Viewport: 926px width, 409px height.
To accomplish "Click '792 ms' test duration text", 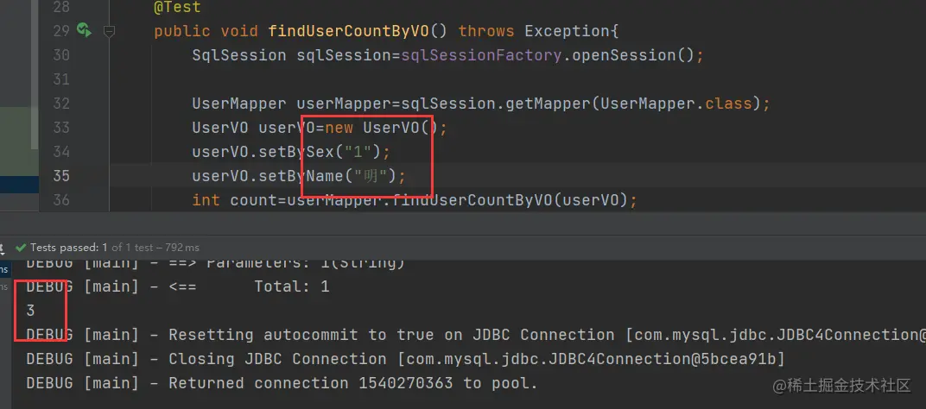I will pyautogui.click(x=182, y=248).
